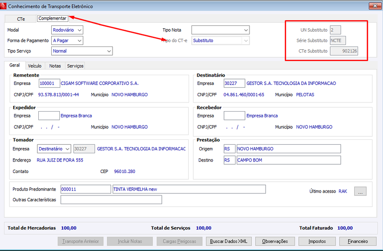This screenshot has width=383, height=251.
Task: Click the Destino city field CAMPO BOM
Action: (289, 160)
